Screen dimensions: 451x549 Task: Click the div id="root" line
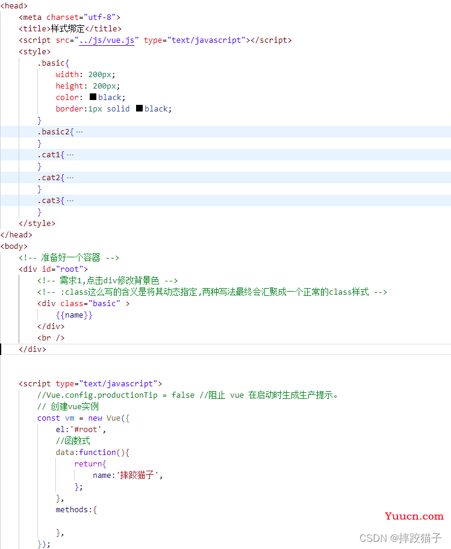click(53, 269)
